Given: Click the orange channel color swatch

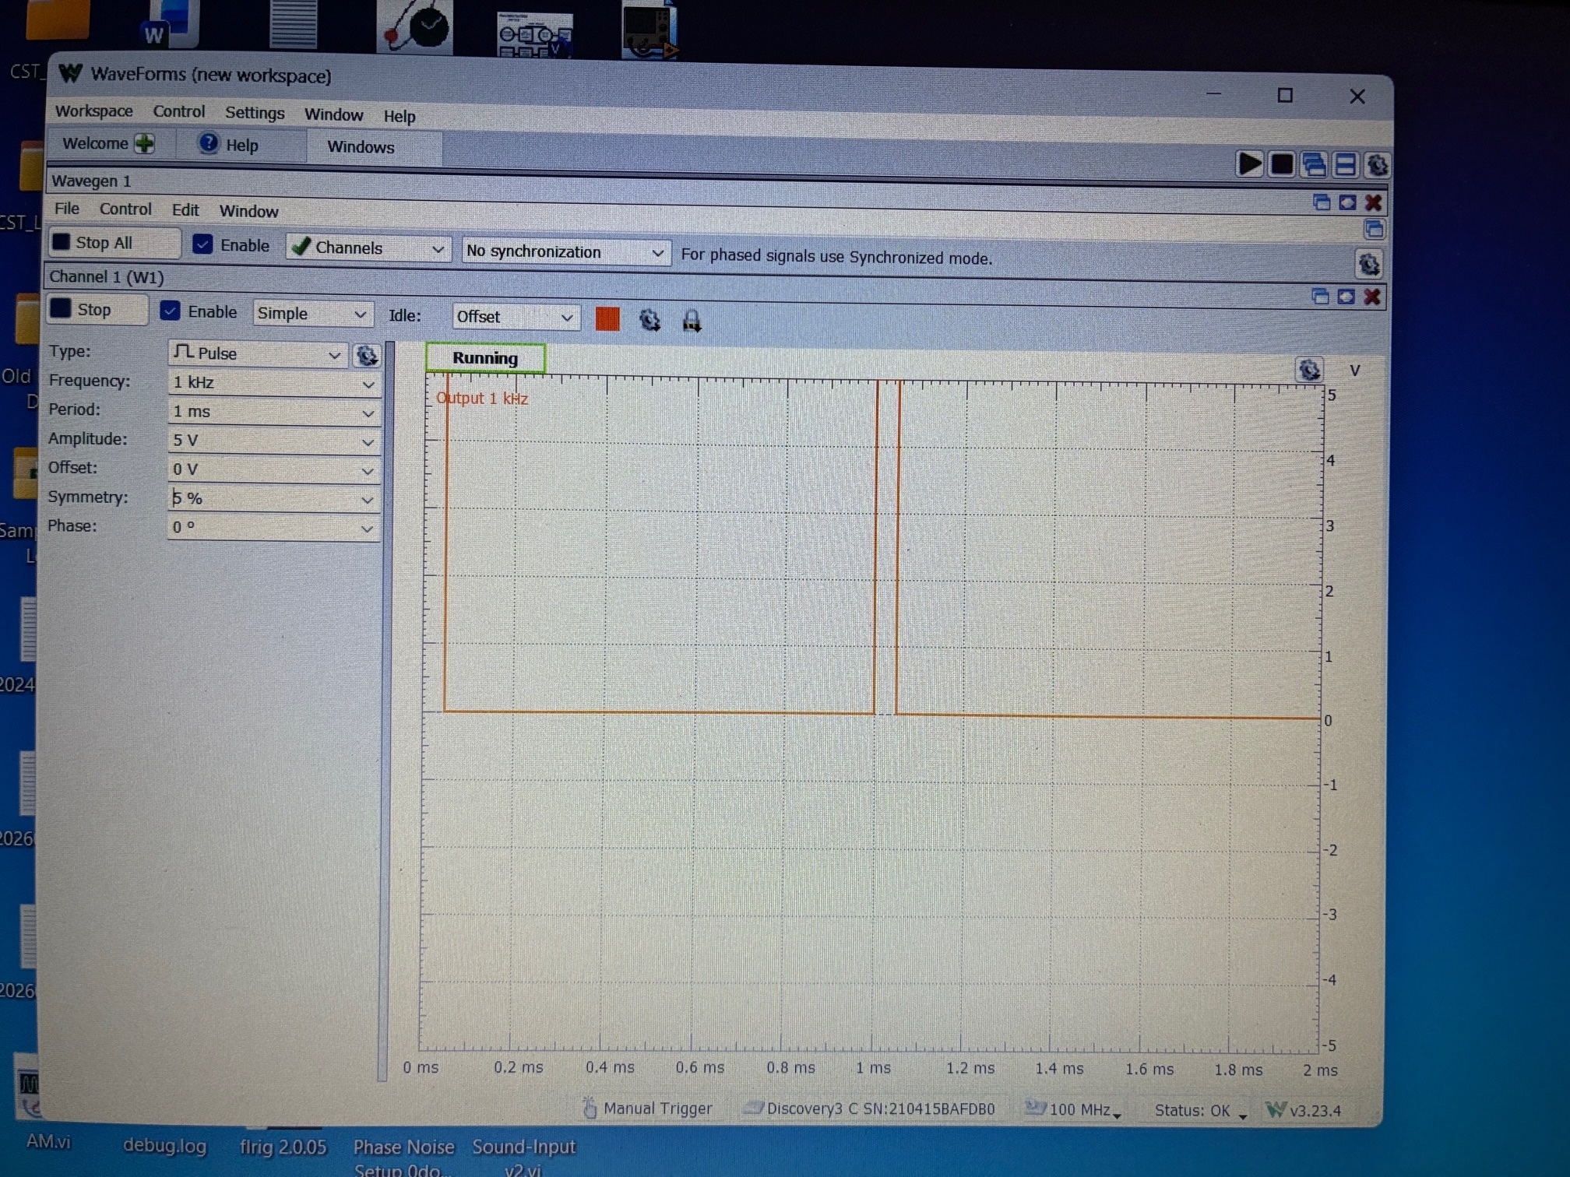Looking at the screenshot, I should 607,319.
